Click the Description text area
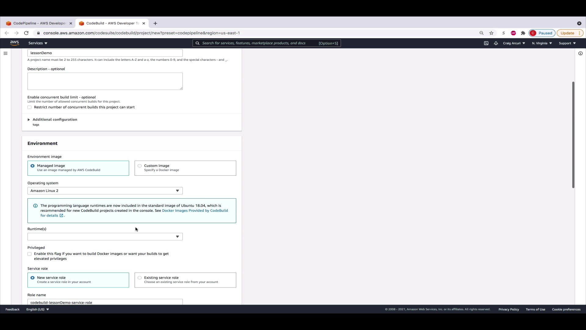Screen dimensions: 586x330 (105, 81)
